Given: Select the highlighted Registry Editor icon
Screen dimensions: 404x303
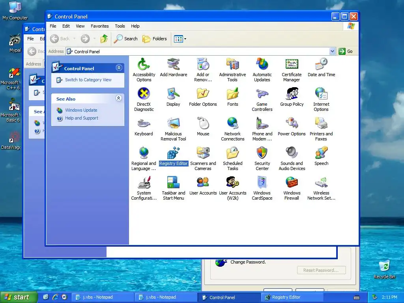Looking at the screenshot, I should [x=173, y=156].
